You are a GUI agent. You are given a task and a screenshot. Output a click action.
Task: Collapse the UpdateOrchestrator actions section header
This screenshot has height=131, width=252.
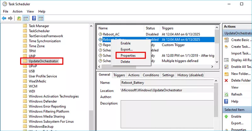click(238, 33)
